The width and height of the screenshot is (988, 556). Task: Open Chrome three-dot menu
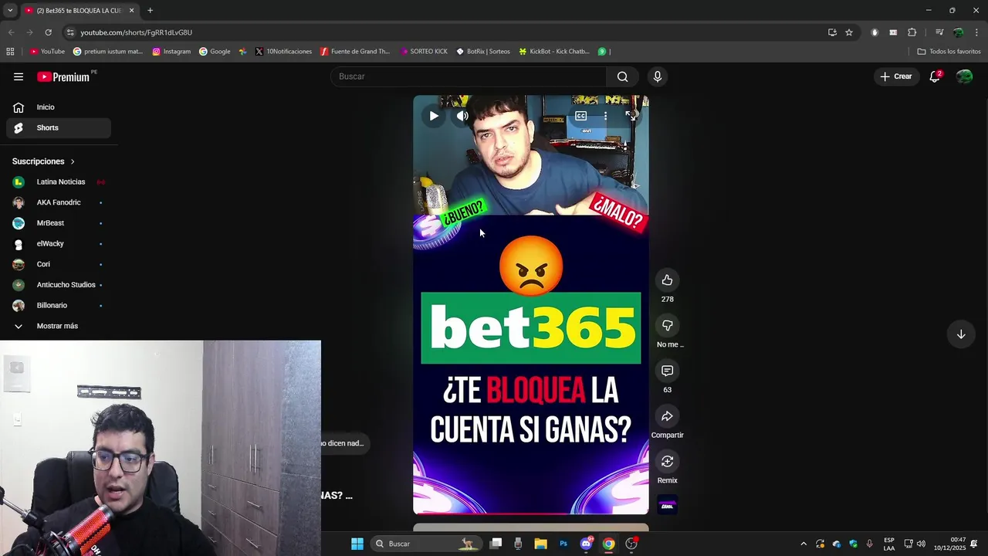coord(976,32)
